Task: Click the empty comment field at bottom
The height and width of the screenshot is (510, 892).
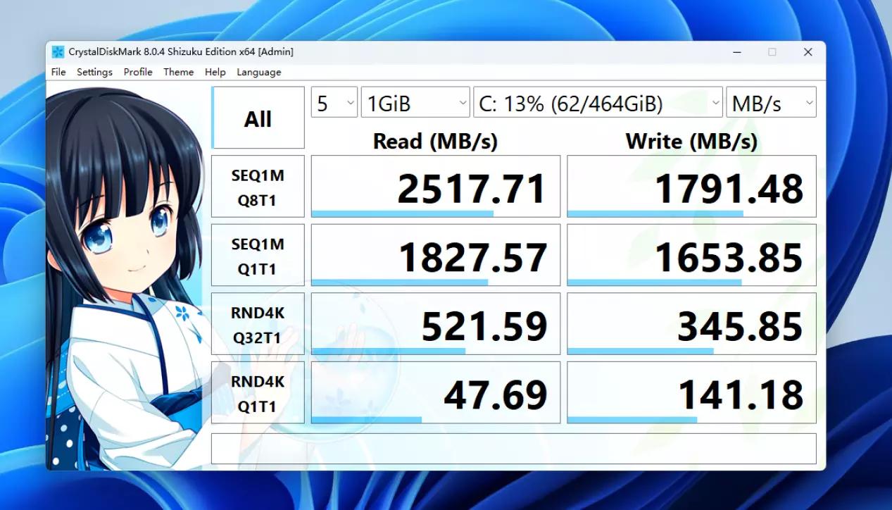Action: coord(514,449)
